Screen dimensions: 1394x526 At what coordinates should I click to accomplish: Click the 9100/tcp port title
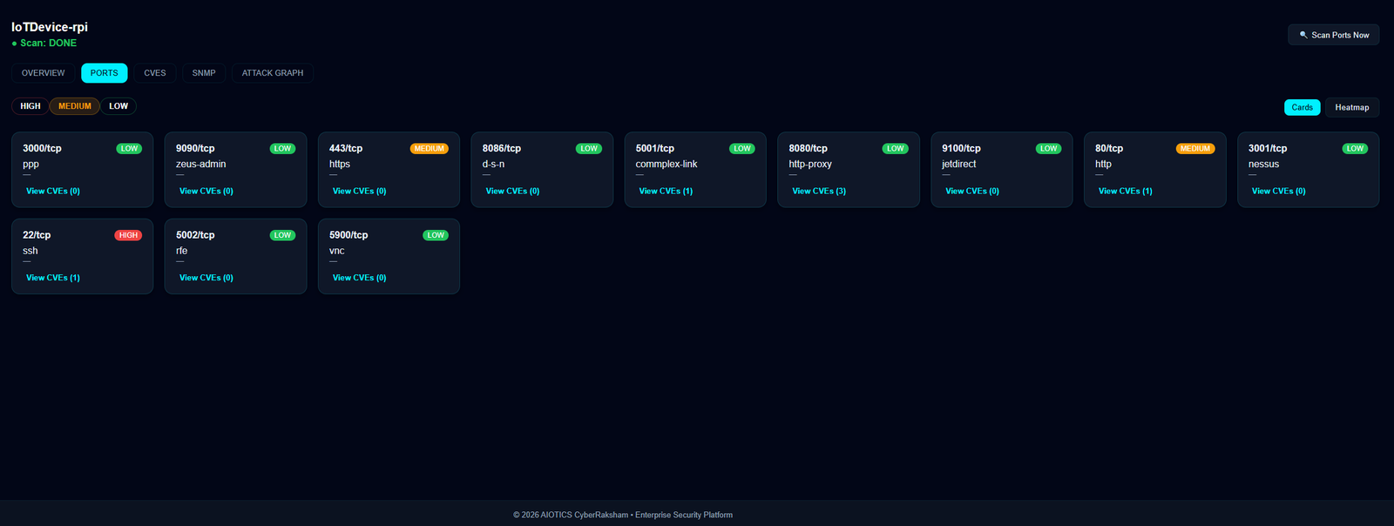(961, 149)
